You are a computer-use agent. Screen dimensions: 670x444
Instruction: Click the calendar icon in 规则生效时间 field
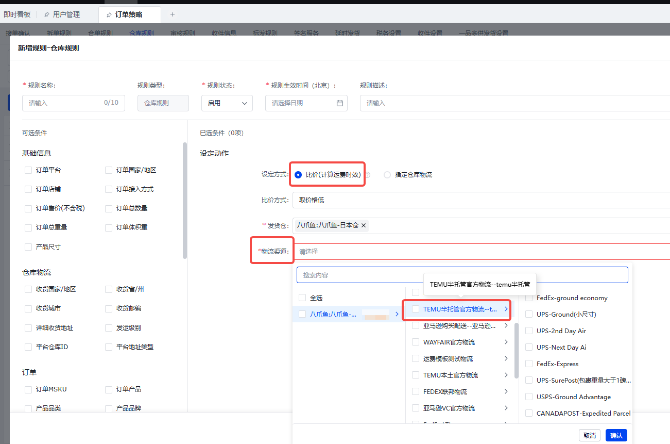tap(340, 103)
